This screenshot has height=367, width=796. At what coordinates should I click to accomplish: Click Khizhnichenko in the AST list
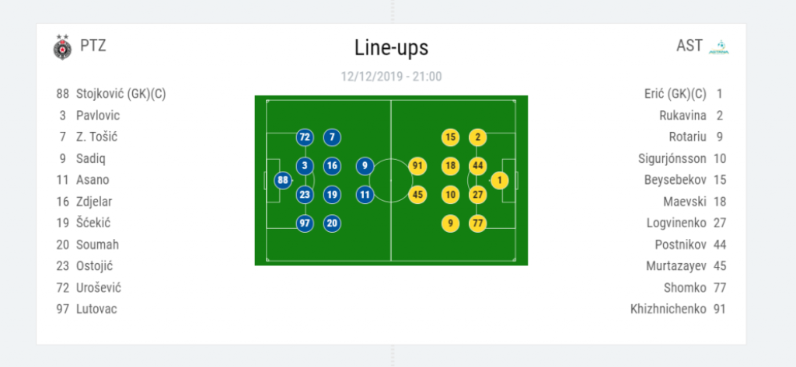point(669,309)
